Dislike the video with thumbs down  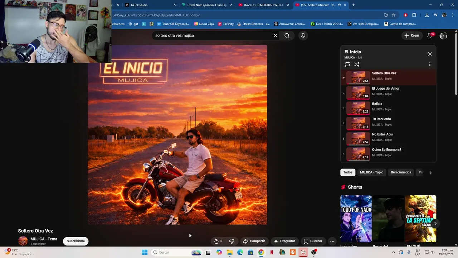point(232,241)
